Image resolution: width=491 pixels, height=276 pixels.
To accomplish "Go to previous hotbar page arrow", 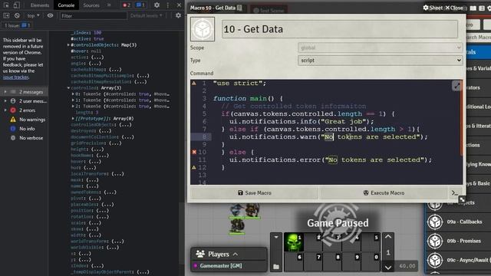I will [388, 237].
